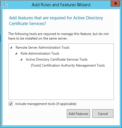Click the heading about Active Directory Certificate Services

(x=56, y=21)
